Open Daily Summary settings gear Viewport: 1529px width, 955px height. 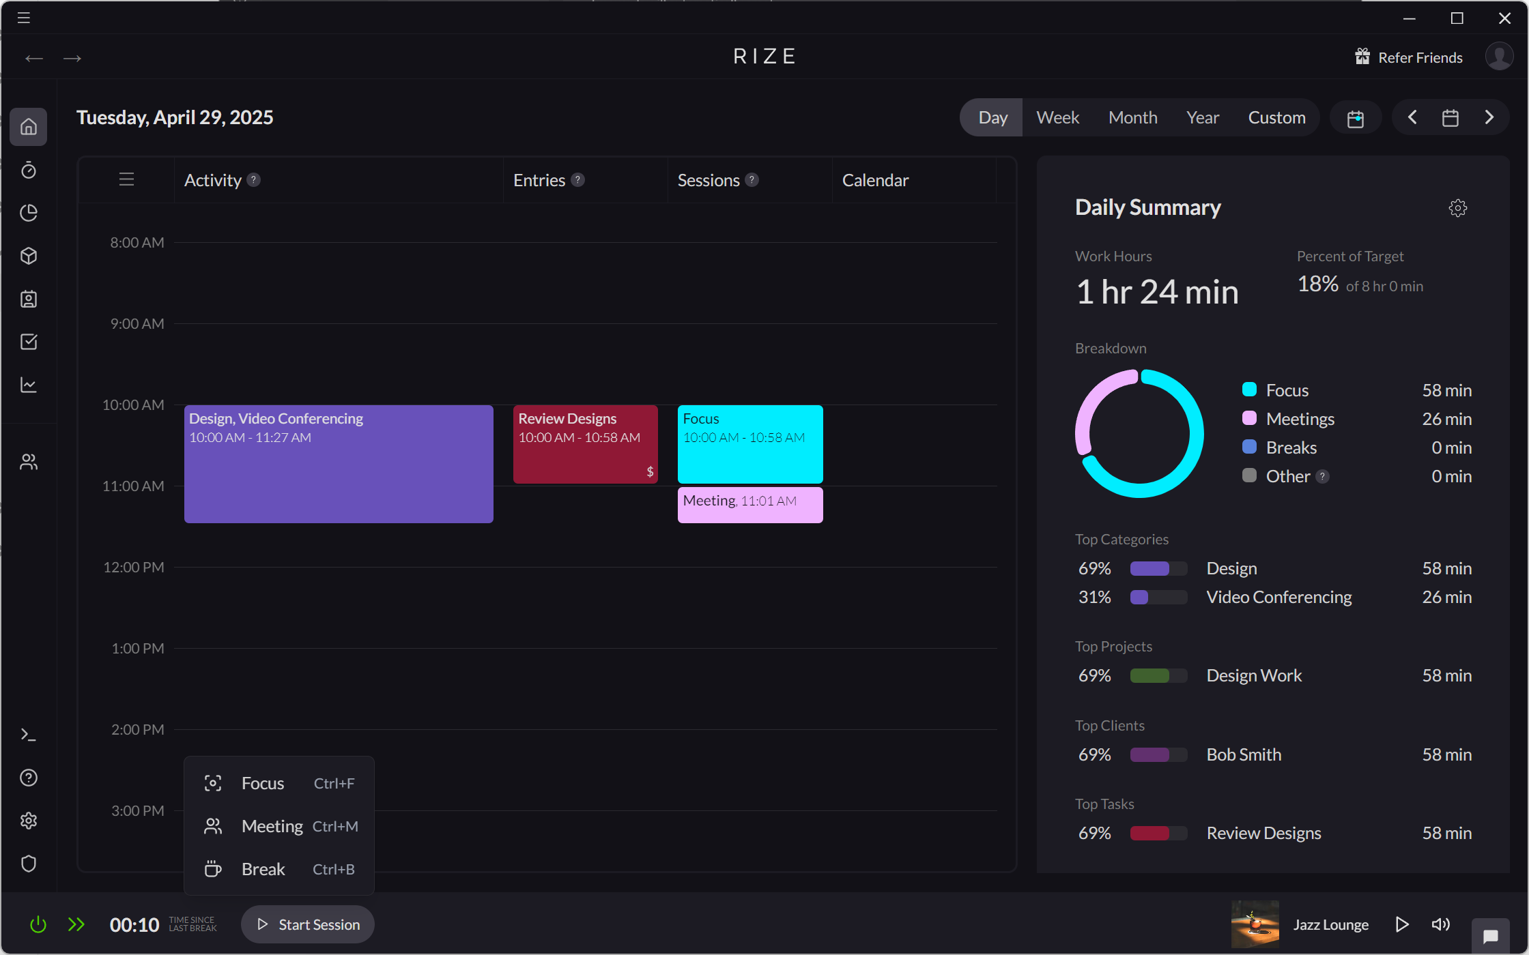[1457, 208]
